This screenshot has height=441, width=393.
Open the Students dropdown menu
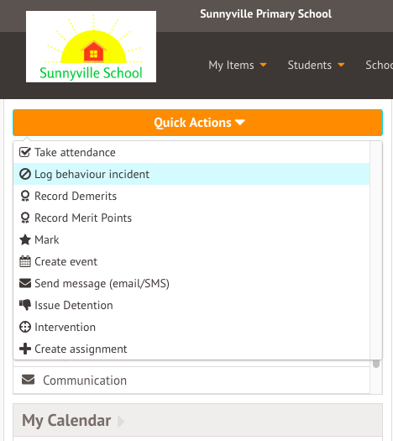[x=316, y=65]
